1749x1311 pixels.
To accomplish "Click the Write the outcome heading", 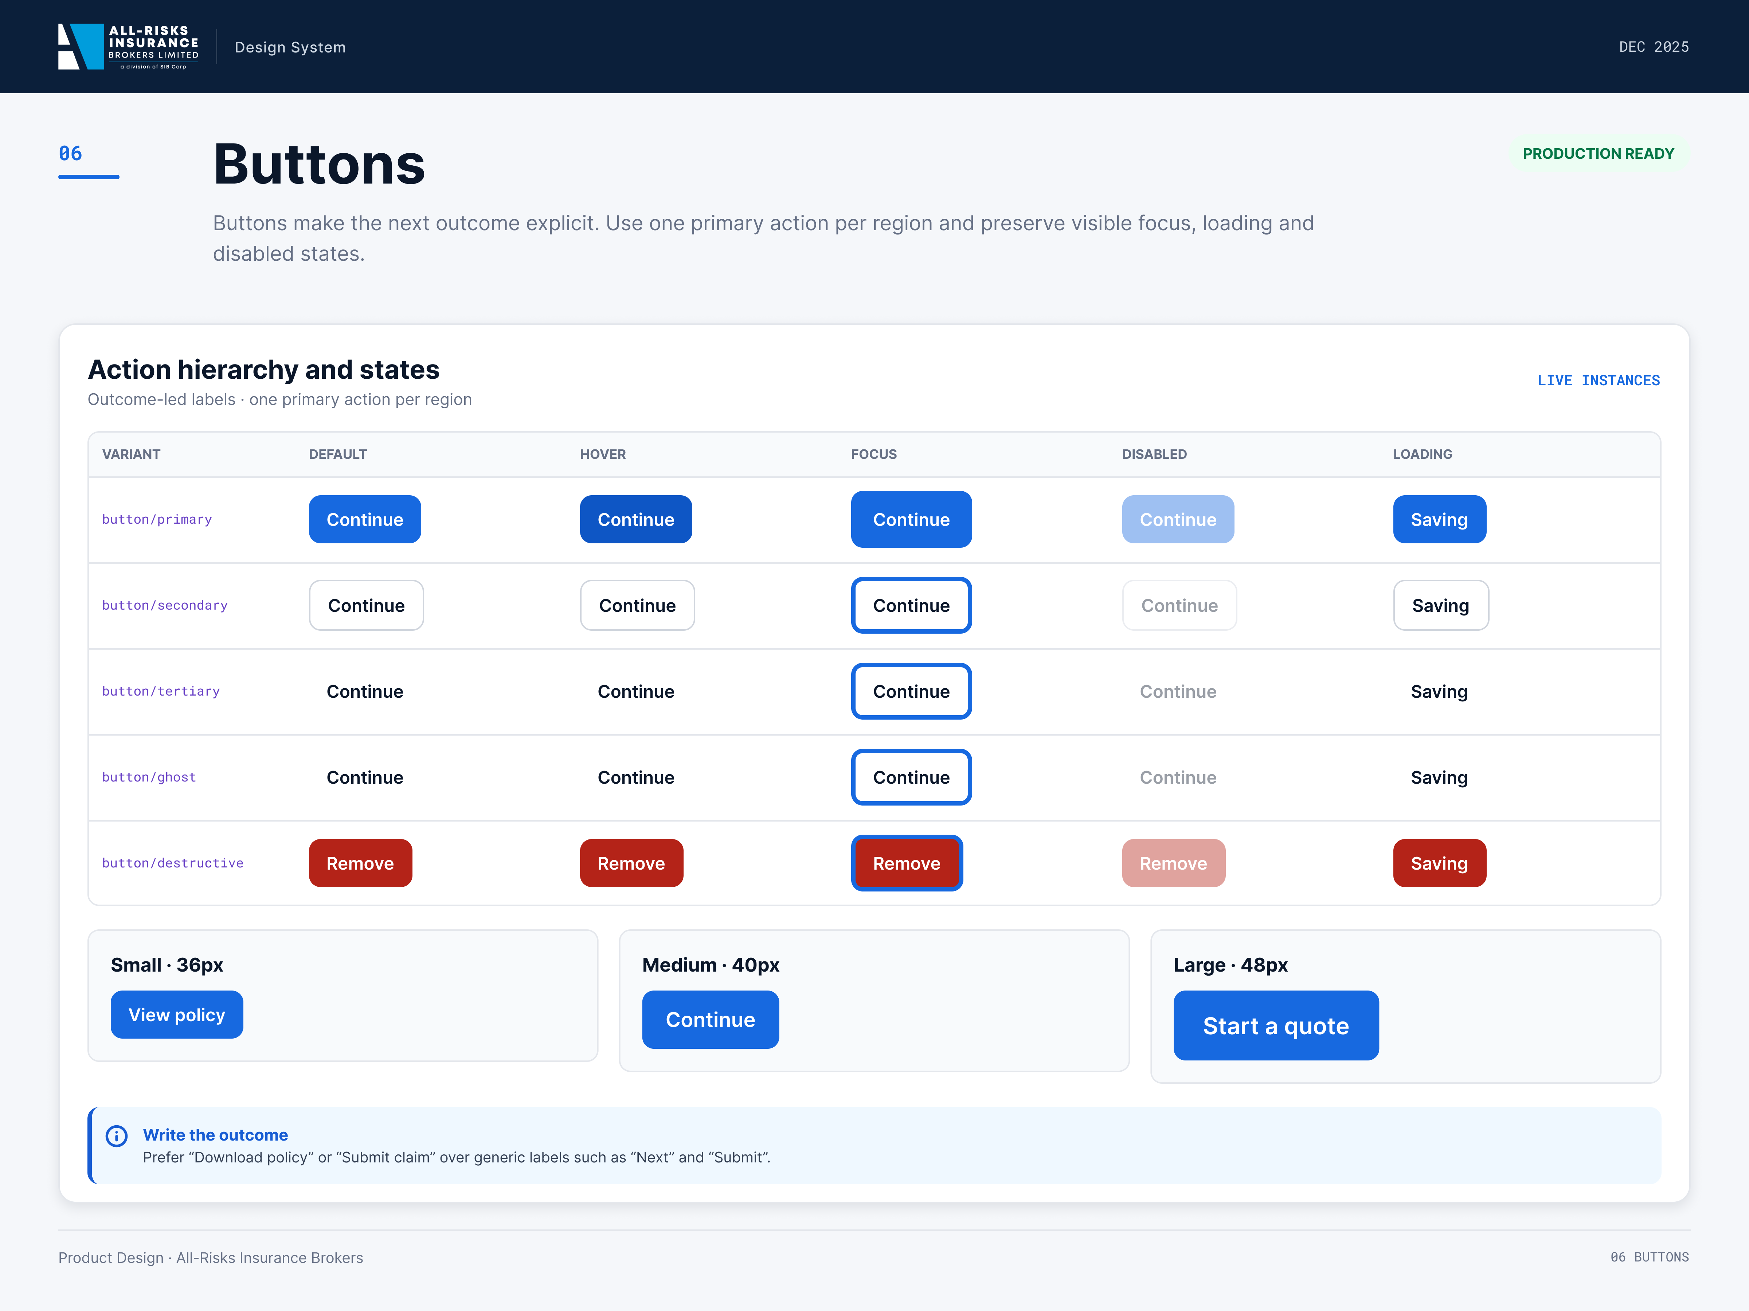I will pos(215,1135).
